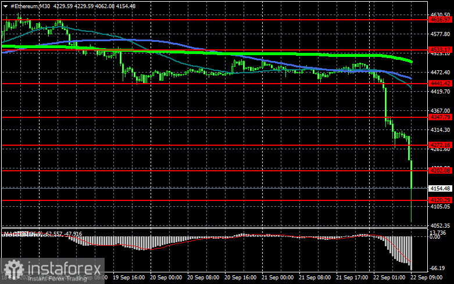Select the red 4347.79 level label
Screen dimensions: 454x284
[x=440, y=117]
